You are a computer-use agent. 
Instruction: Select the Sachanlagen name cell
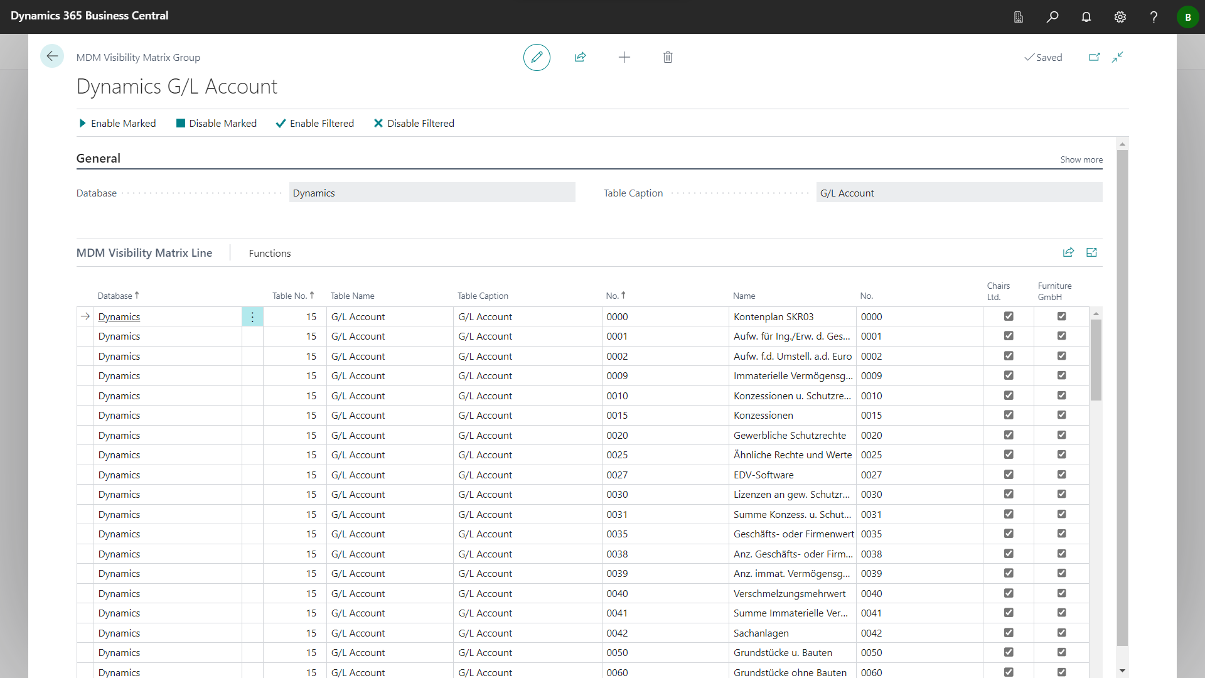coord(793,633)
